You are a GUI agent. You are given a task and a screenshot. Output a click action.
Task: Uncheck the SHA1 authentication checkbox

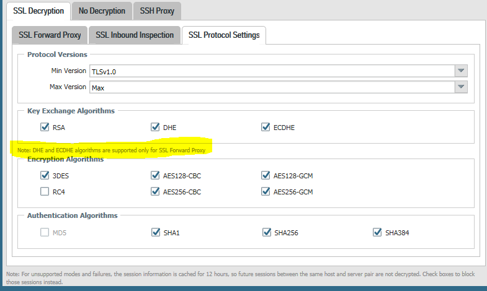[x=156, y=232]
